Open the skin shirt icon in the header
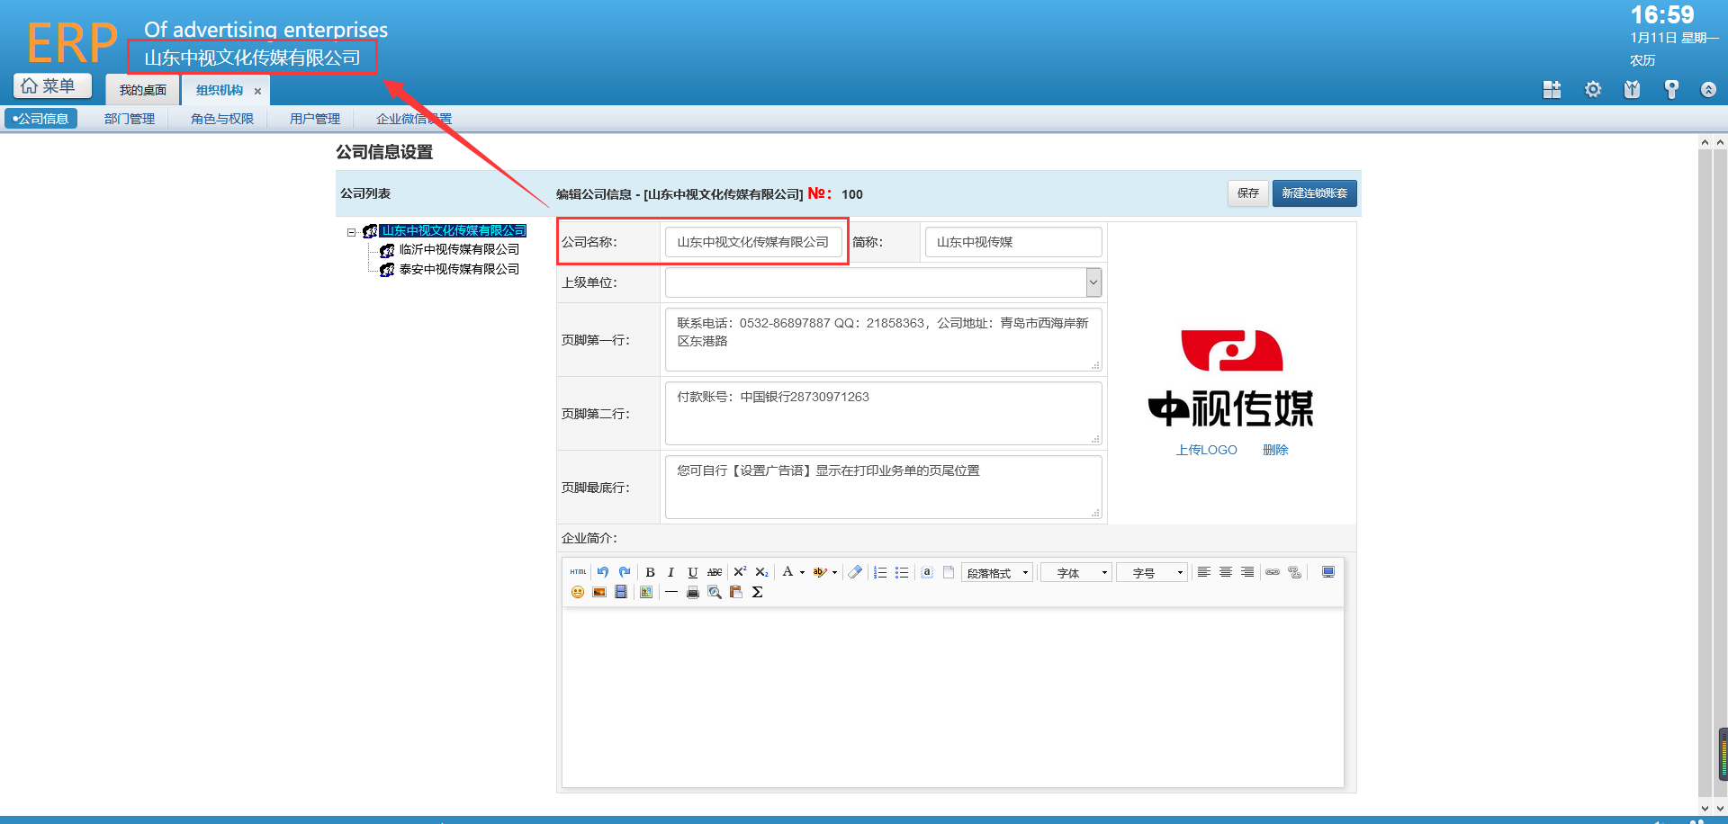Image resolution: width=1728 pixels, height=824 pixels. pos(1633,89)
